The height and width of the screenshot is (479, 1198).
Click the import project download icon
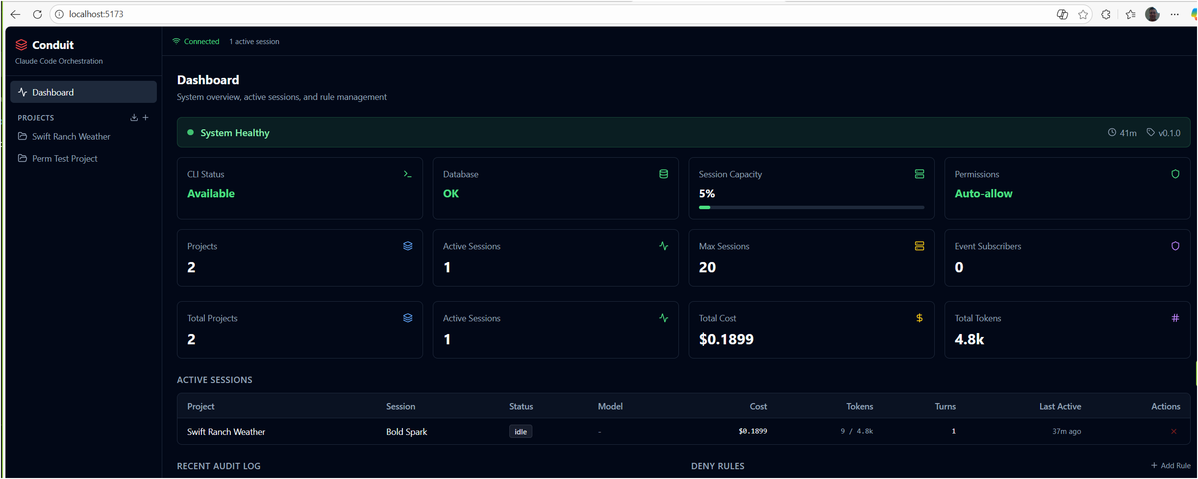pos(134,118)
